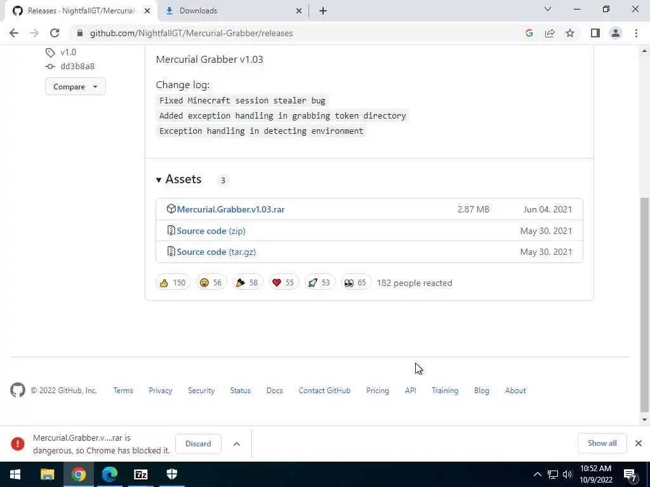Image resolution: width=650 pixels, height=487 pixels.
Task: Download Mercurial.Grabber.v1.03.rar asset
Action: pos(231,209)
